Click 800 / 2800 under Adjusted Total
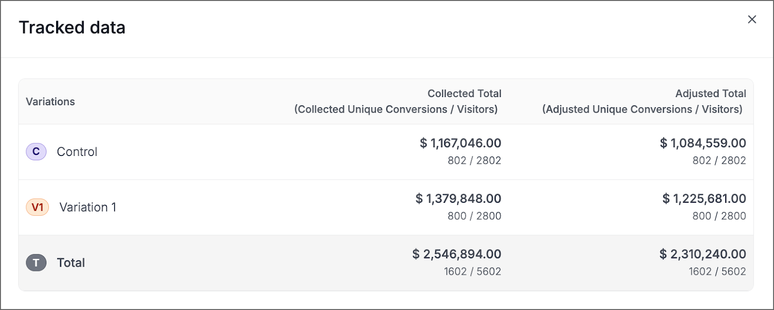The height and width of the screenshot is (310, 774). point(719,216)
